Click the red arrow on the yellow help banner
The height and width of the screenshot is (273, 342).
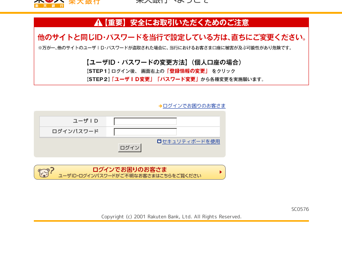pyautogui.click(x=220, y=172)
